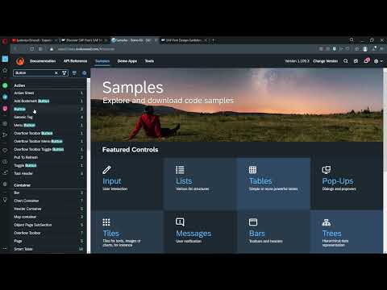Open the Action Sheet sample entry

point(48,93)
